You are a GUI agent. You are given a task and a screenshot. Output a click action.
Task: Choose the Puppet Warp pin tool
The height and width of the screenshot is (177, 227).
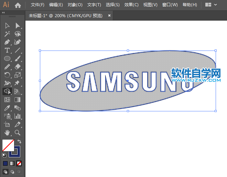point(17,83)
